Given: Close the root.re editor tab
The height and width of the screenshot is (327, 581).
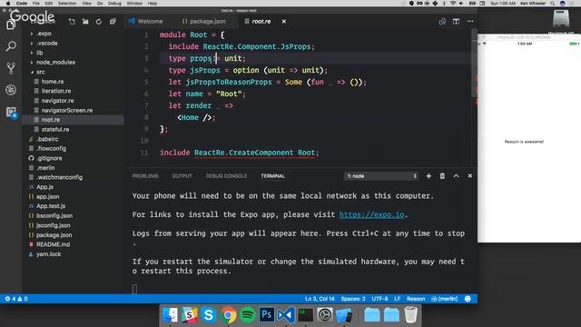Looking at the screenshot, I should pyautogui.click(x=284, y=22).
